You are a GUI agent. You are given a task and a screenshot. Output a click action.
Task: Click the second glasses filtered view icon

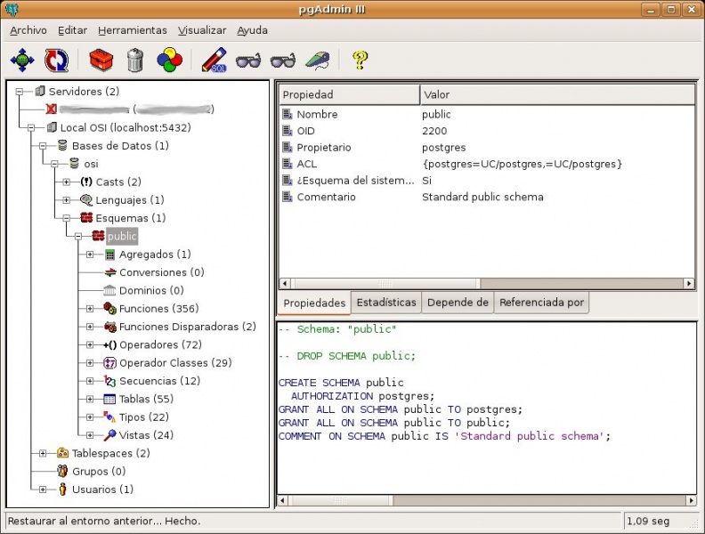[x=282, y=61]
